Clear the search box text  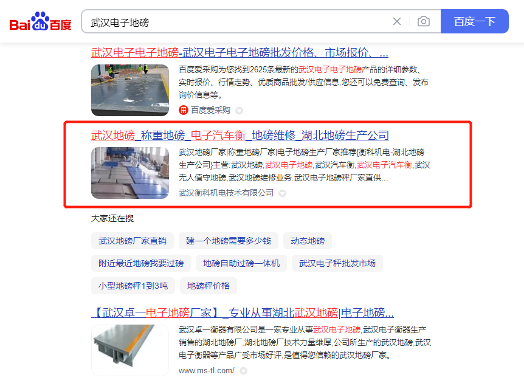(397, 21)
